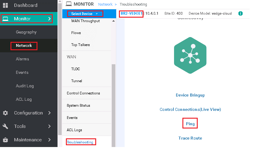
Task: Open ACL Logs in device menu
Action: point(74,130)
